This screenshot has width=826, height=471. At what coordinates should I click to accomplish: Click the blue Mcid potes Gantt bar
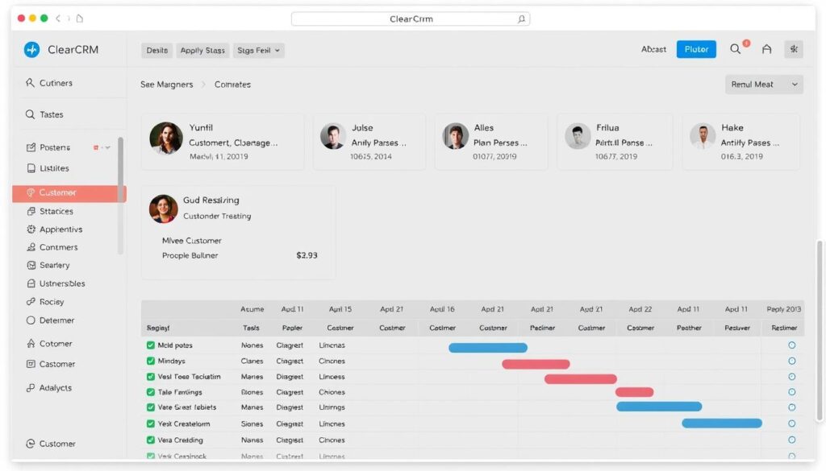click(487, 348)
